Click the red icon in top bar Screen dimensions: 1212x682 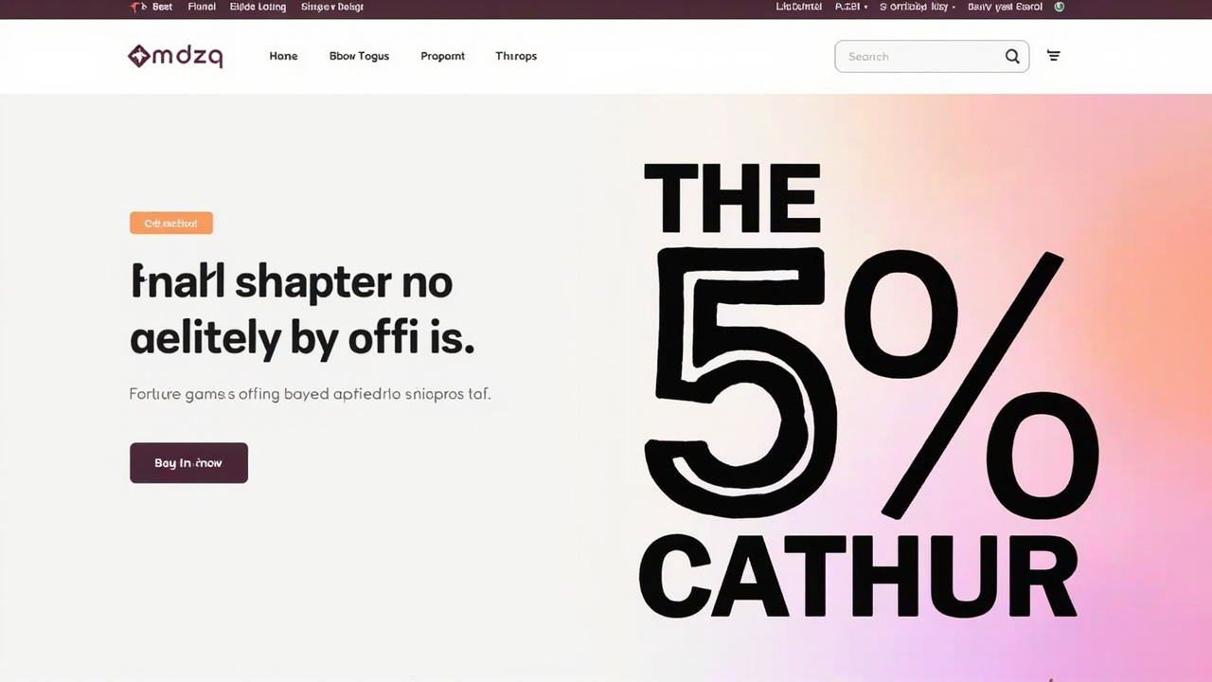(x=137, y=7)
